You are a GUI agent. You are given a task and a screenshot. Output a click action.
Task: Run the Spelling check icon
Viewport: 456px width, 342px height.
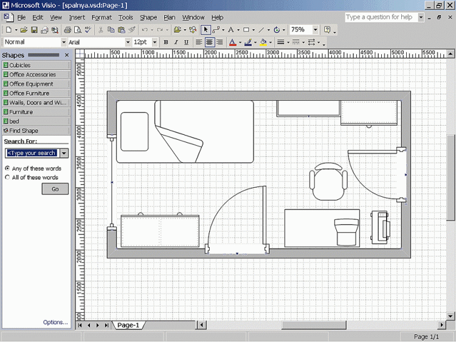(88, 30)
